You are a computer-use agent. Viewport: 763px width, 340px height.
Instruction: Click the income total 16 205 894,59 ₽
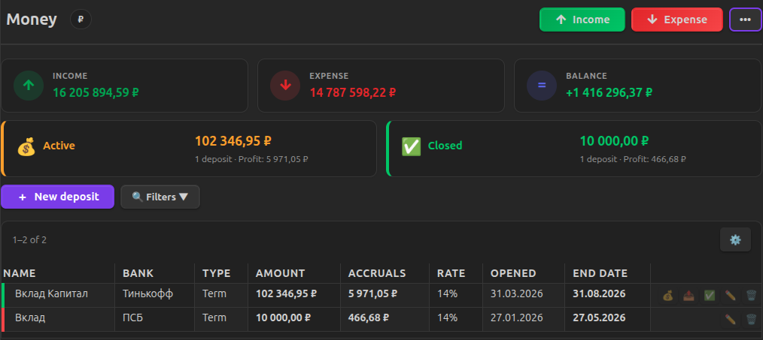tap(96, 92)
